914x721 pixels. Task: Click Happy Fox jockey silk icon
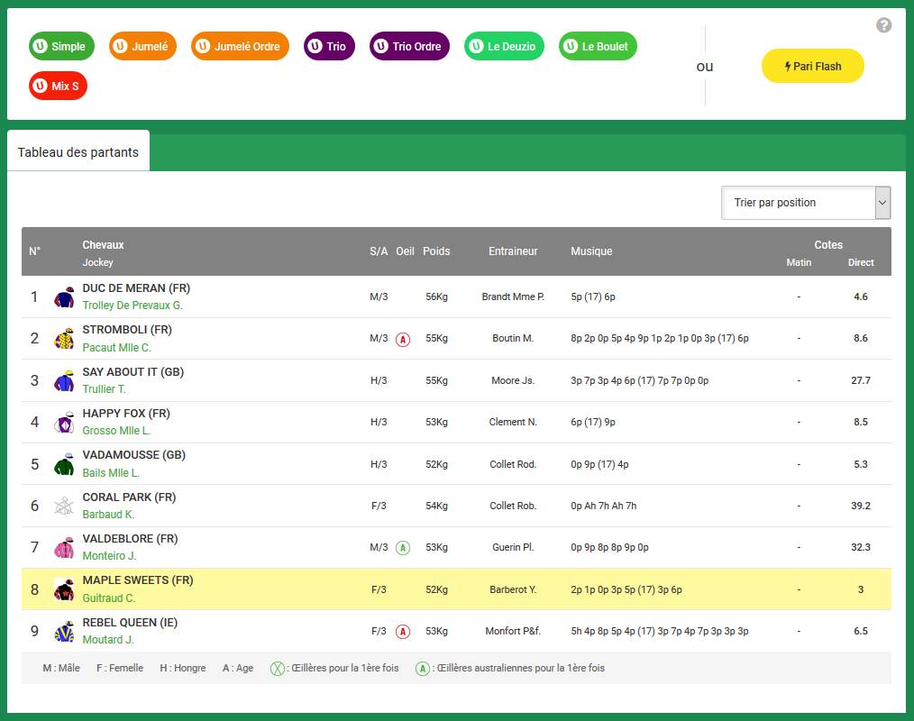(64, 423)
